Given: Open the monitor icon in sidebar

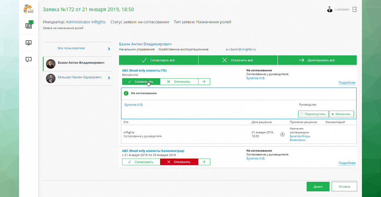Looking at the screenshot, I should 29,43.
